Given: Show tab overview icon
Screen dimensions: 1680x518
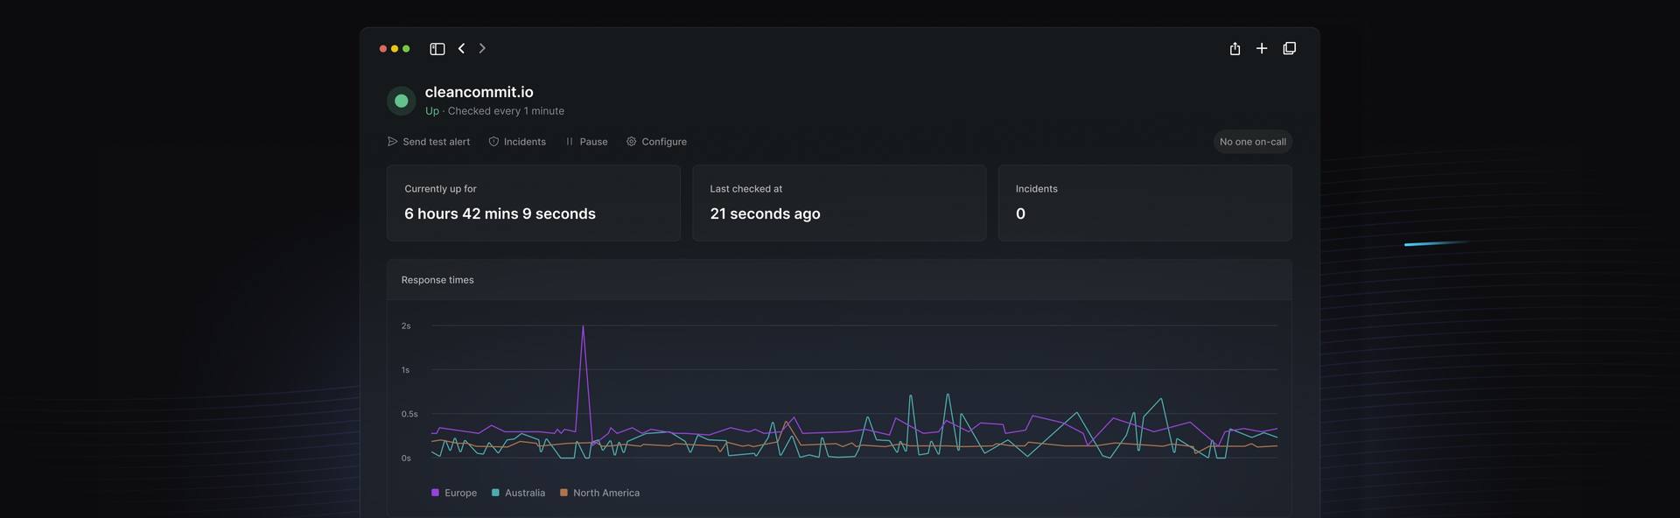Looking at the screenshot, I should point(1289,49).
